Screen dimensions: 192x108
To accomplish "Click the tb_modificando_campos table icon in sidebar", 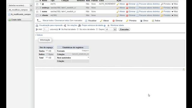I will tap(9, 14).
